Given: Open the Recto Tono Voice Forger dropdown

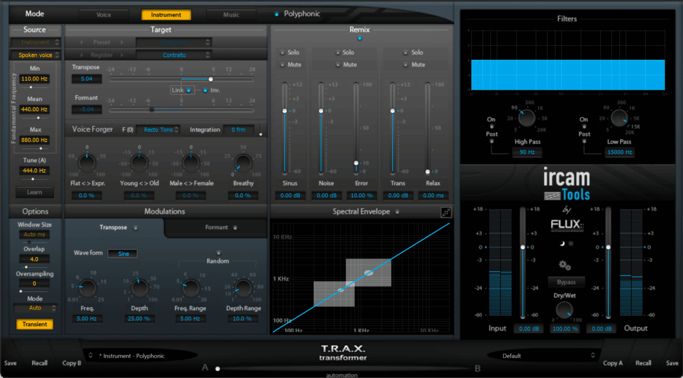Looking at the screenshot, I should pyautogui.click(x=158, y=129).
